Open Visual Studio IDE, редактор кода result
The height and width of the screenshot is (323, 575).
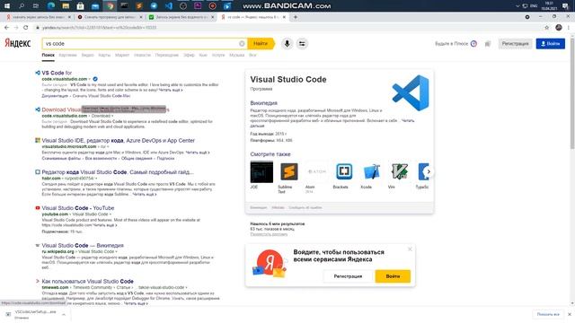pos(118,140)
